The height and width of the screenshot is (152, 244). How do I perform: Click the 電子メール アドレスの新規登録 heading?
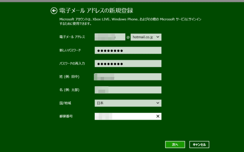pos(96,10)
